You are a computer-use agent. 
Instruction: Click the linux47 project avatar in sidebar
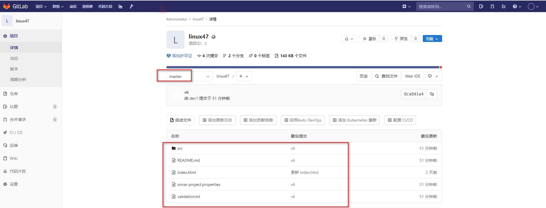tap(7, 21)
